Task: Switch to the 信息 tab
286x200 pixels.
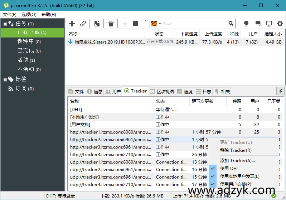Action: (x=94, y=91)
